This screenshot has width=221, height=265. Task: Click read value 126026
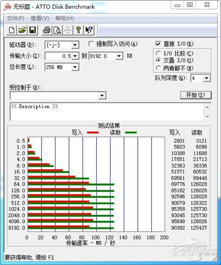pyautogui.click(x=199, y=221)
